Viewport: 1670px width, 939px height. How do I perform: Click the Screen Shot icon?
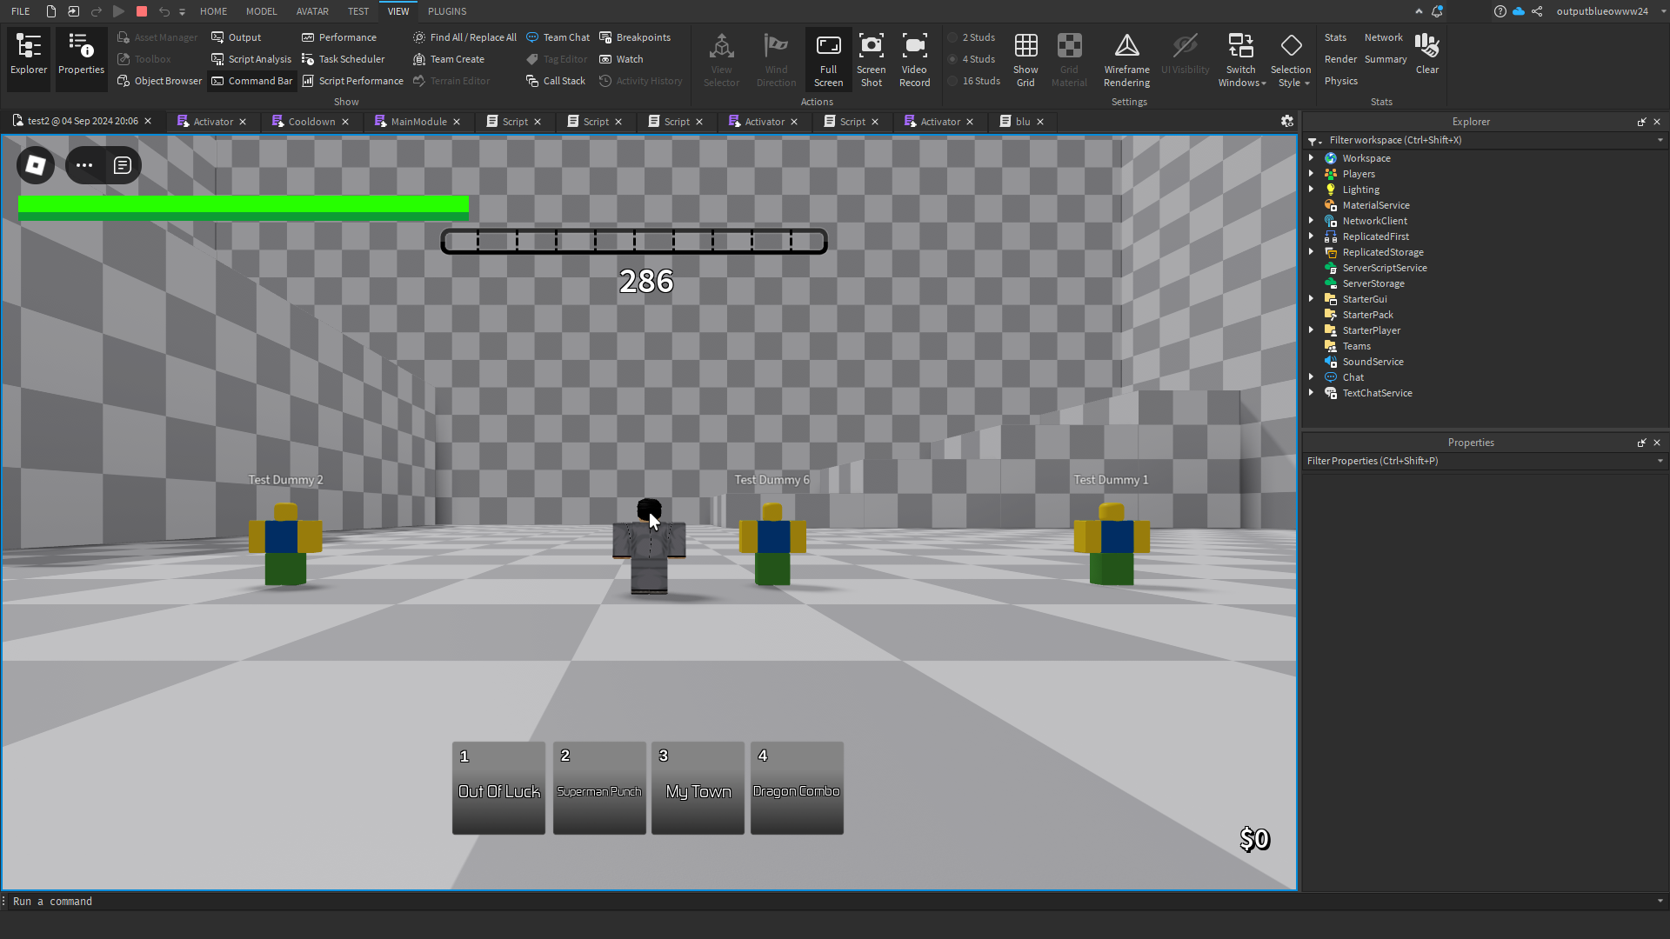coord(871,48)
